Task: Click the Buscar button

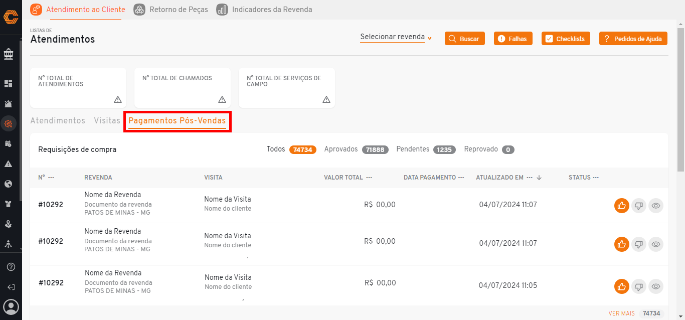Action: click(465, 39)
